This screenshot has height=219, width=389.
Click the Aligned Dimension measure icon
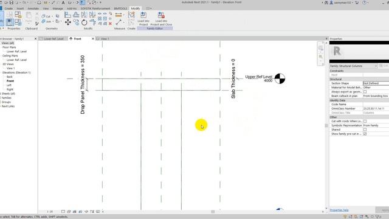click(119, 15)
